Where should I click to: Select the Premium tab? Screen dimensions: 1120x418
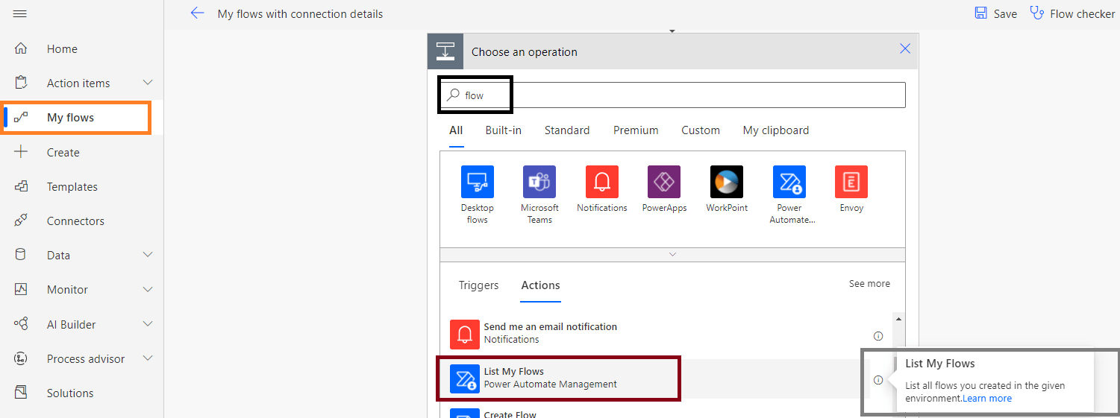pos(636,130)
